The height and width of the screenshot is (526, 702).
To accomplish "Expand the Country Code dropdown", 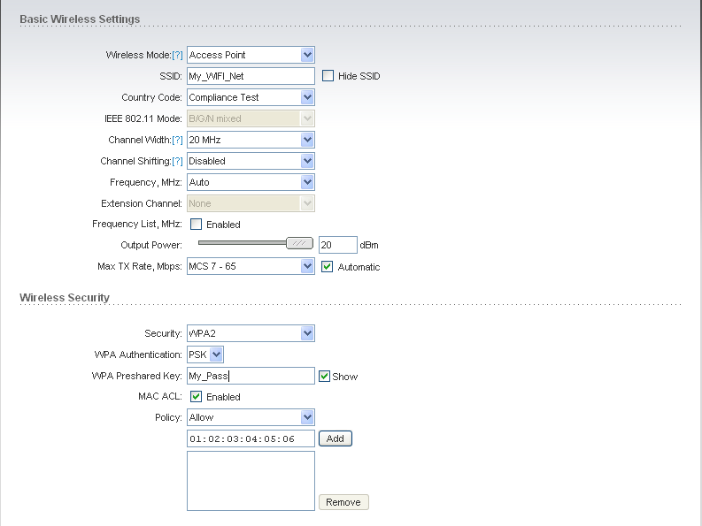I will coord(251,97).
